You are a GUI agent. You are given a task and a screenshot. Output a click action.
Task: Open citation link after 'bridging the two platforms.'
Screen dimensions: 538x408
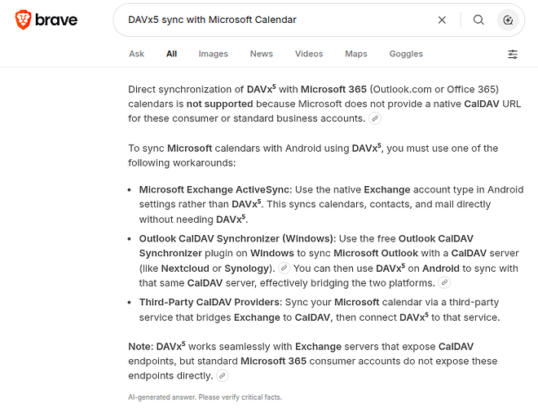pos(444,282)
